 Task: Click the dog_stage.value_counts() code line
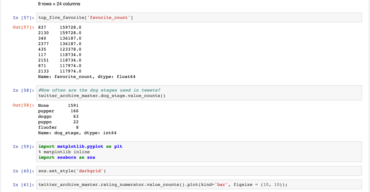pos(102,96)
